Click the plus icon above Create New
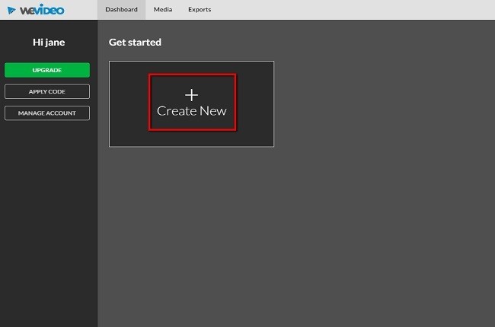Viewport: 495px width, 327px height. pyautogui.click(x=192, y=94)
